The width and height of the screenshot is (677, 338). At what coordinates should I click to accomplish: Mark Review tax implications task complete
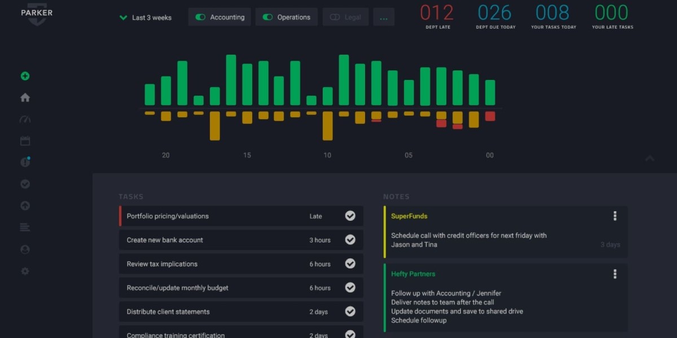point(350,264)
